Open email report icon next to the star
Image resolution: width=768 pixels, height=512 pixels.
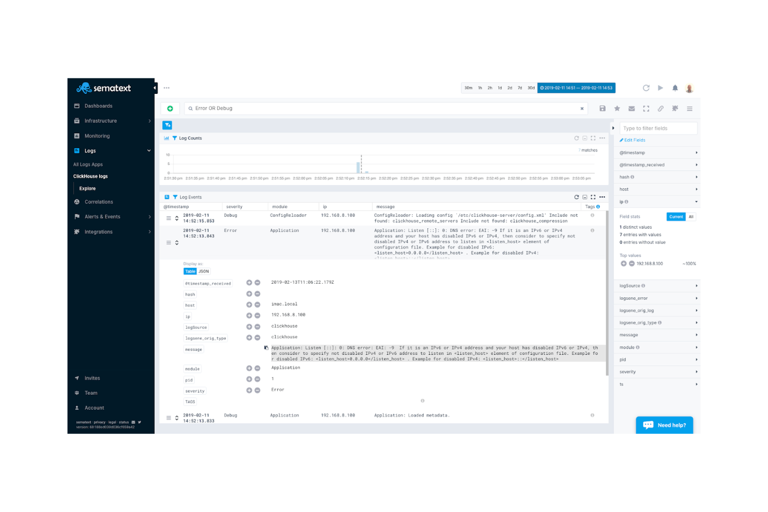632,108
